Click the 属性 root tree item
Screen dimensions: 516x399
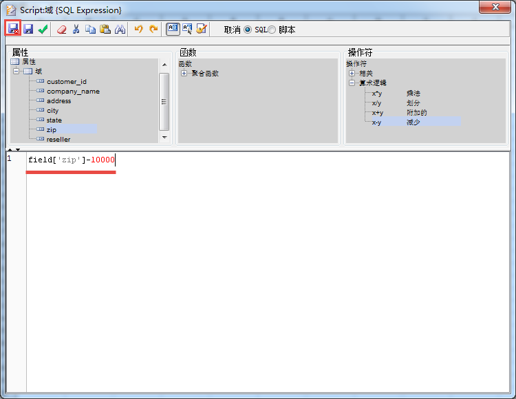point(29,61)
